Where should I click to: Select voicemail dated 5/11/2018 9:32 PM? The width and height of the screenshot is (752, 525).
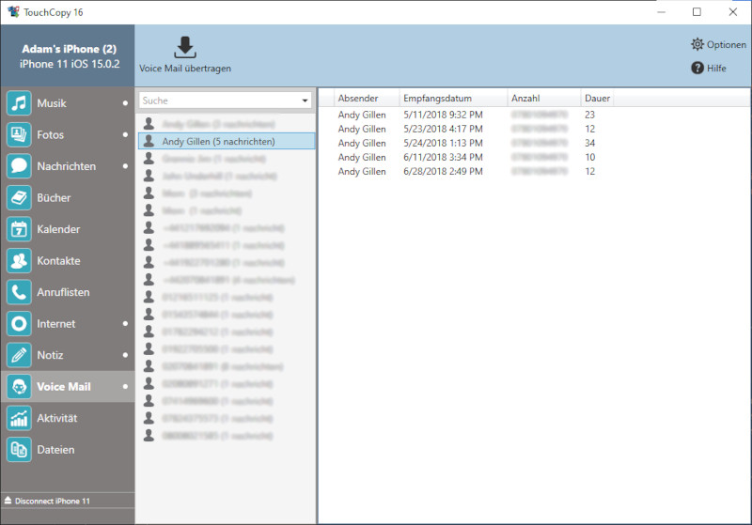[x=443, y=115]
